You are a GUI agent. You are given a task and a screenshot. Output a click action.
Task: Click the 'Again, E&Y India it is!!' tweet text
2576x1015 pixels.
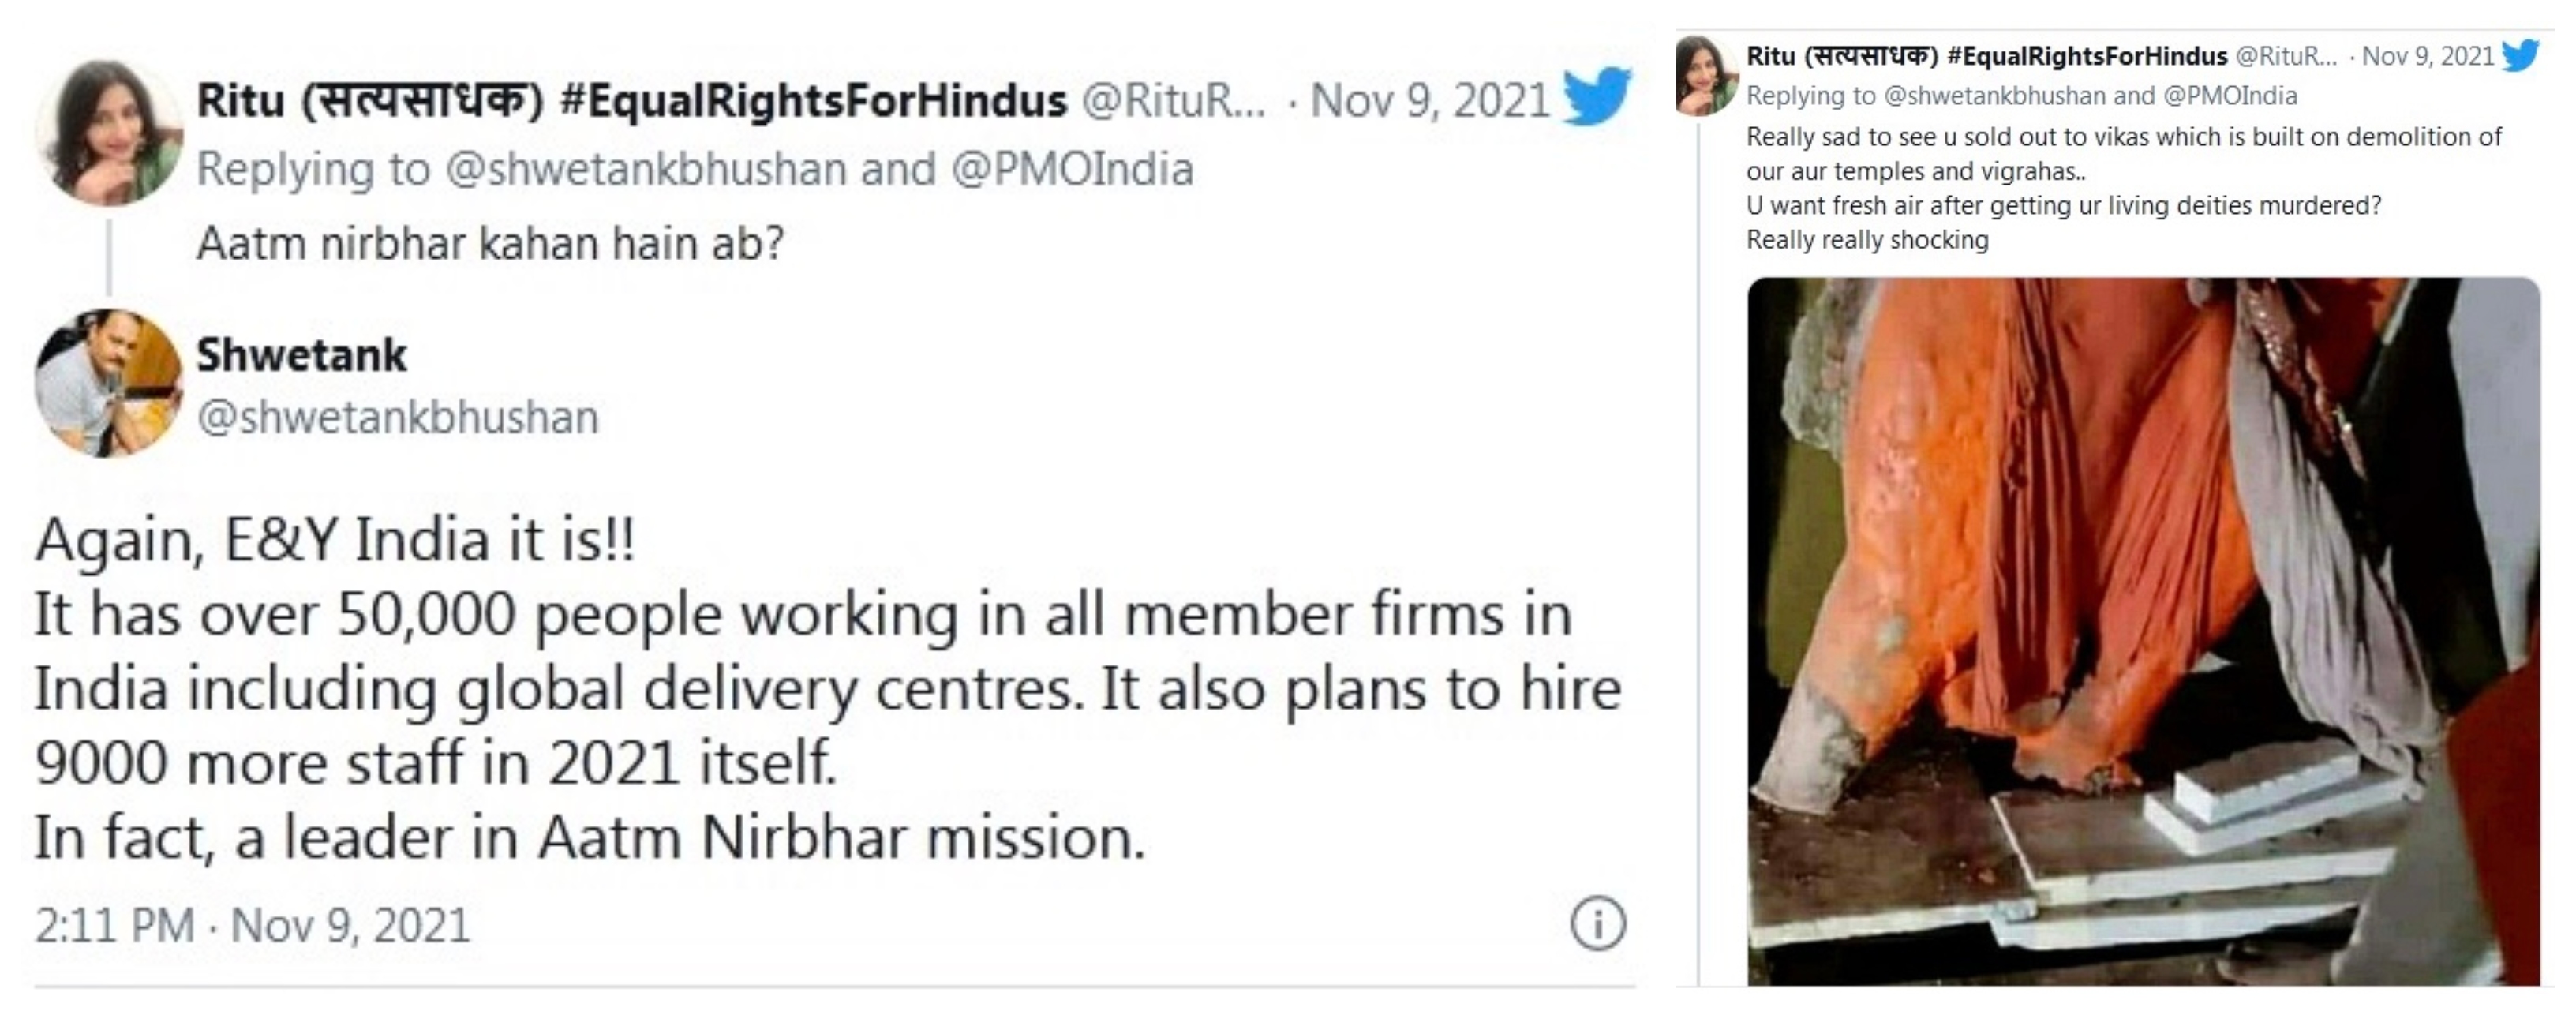point(335,541)
